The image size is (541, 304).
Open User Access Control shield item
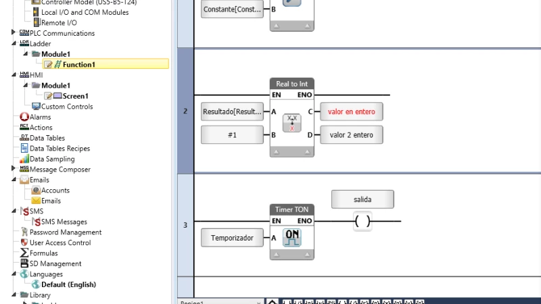click(x=60, y=243)
